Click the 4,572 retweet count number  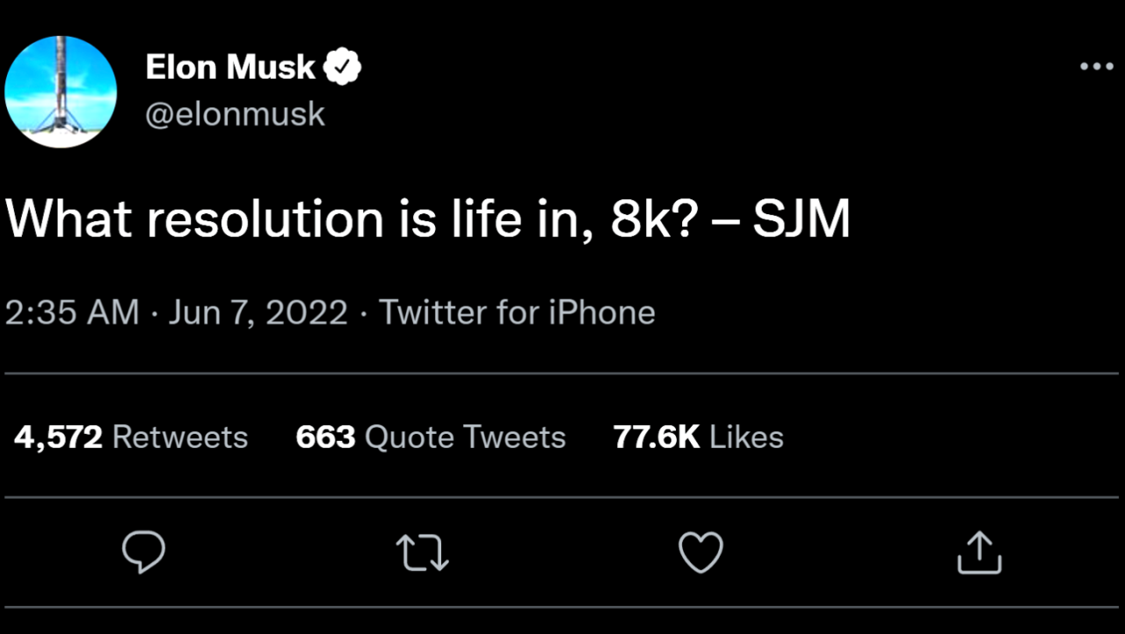point(58,437)
